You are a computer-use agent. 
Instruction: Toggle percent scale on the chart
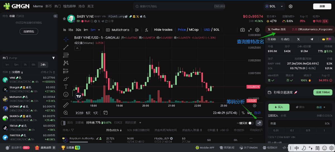(243, 113)
